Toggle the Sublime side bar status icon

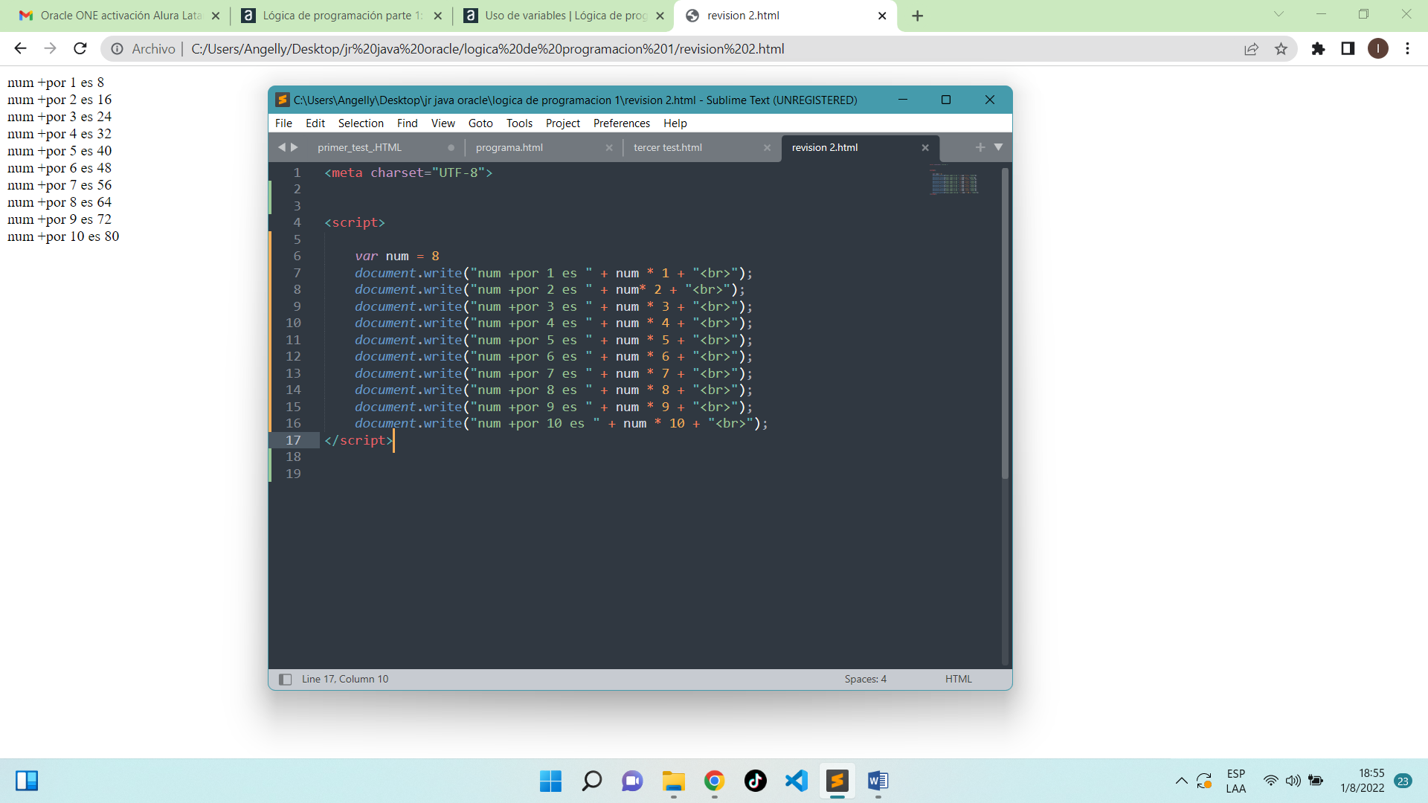pyautogui.click(x=285, y=679)
